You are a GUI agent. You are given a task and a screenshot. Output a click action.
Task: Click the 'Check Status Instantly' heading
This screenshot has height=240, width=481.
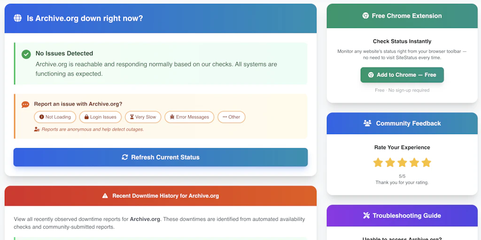pos(402,41)
